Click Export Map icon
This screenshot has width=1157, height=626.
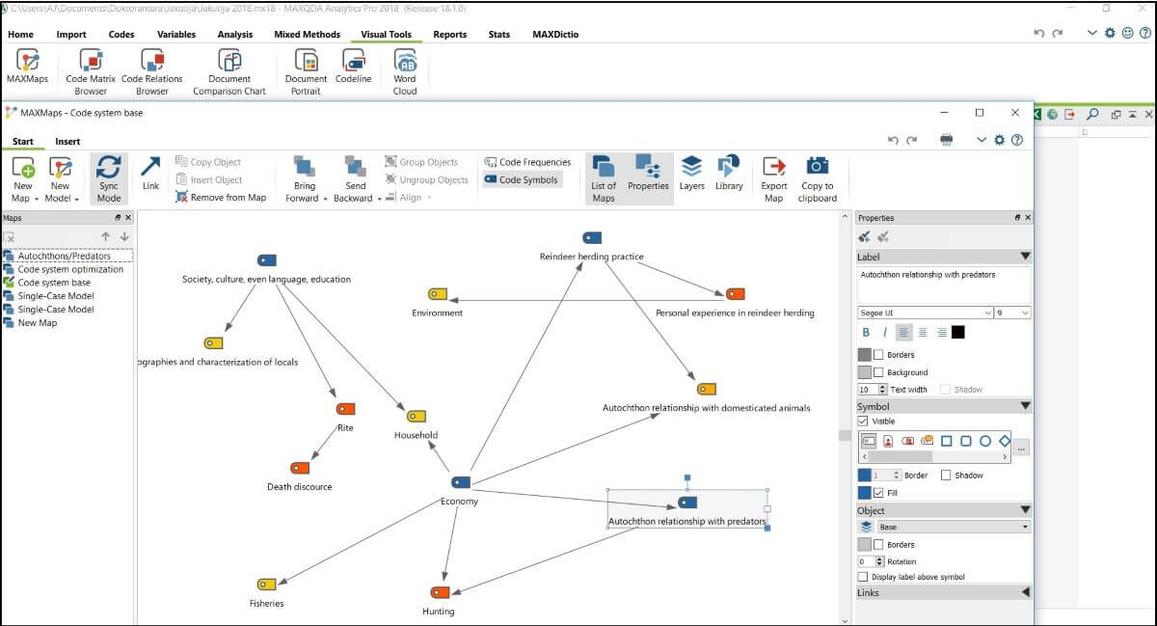(773, 168)
